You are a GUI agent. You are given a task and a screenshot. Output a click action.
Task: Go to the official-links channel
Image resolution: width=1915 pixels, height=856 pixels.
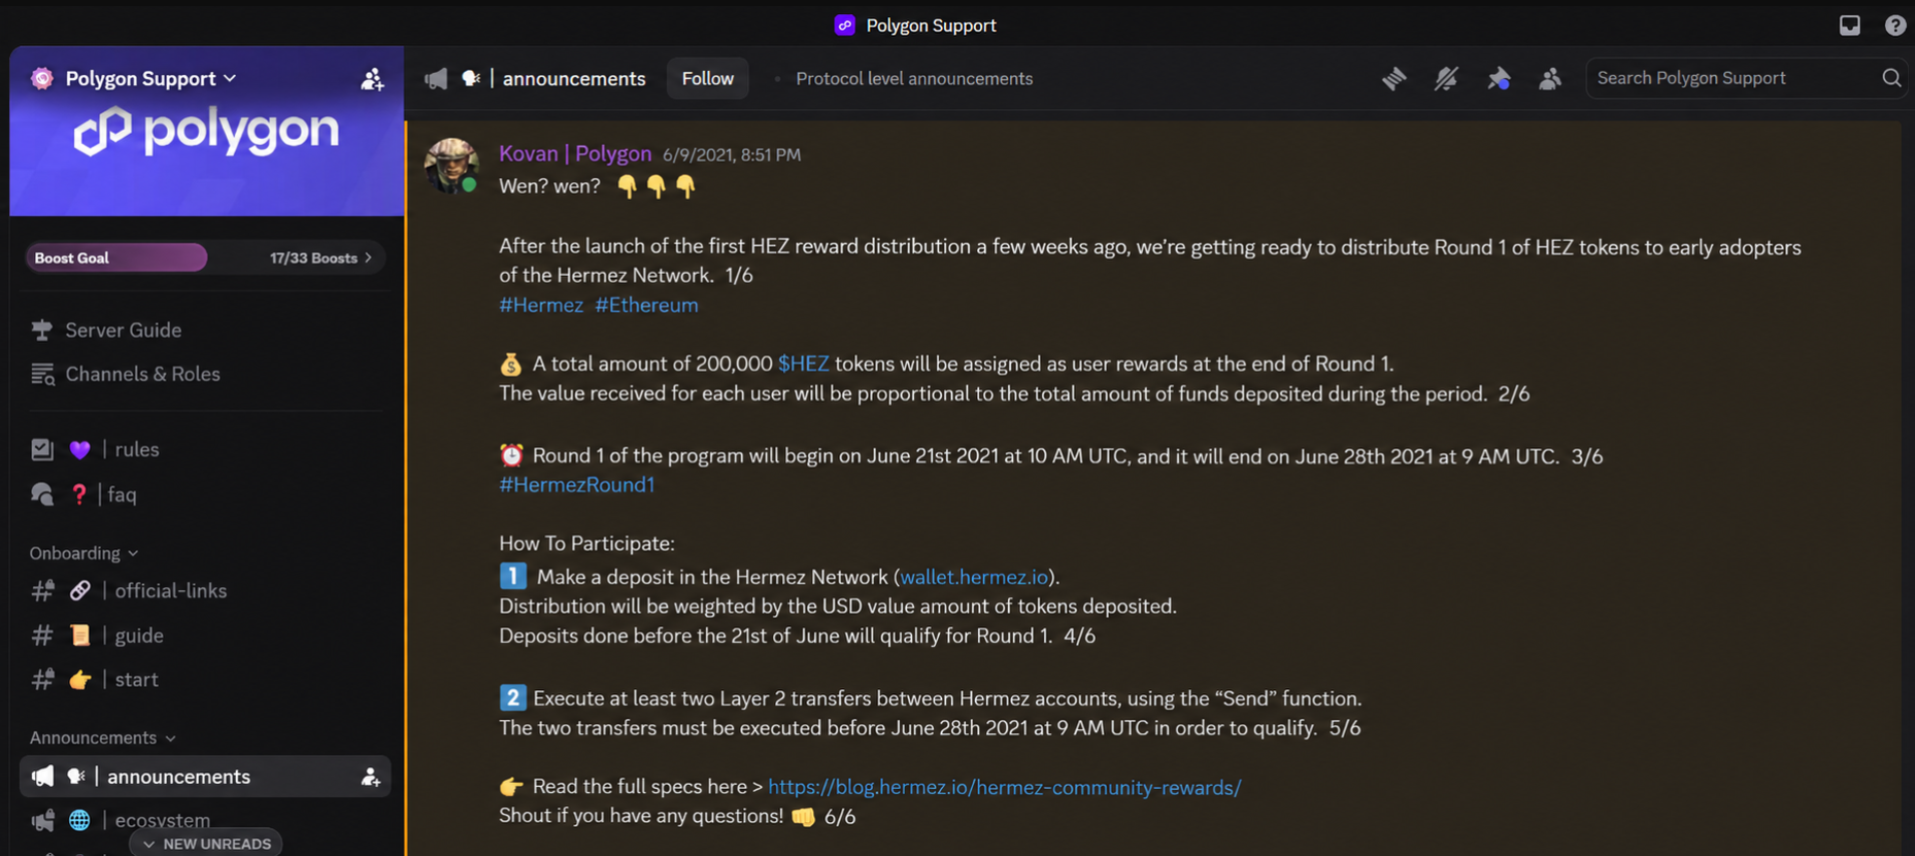tap(205, 591)
